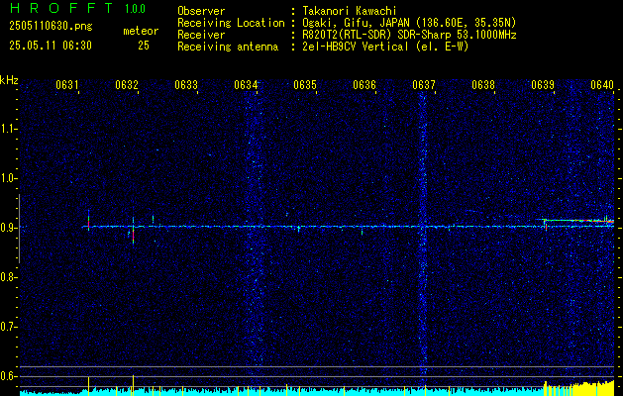
Task: Click time marker 0631
Action: click(66, 84)
